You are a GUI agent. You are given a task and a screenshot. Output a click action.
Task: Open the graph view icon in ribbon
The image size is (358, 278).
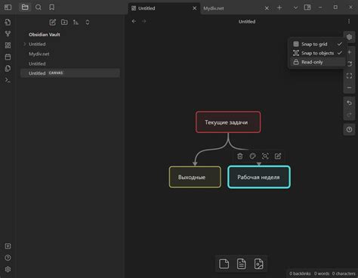pyautogui.click(x=8, y=34)
